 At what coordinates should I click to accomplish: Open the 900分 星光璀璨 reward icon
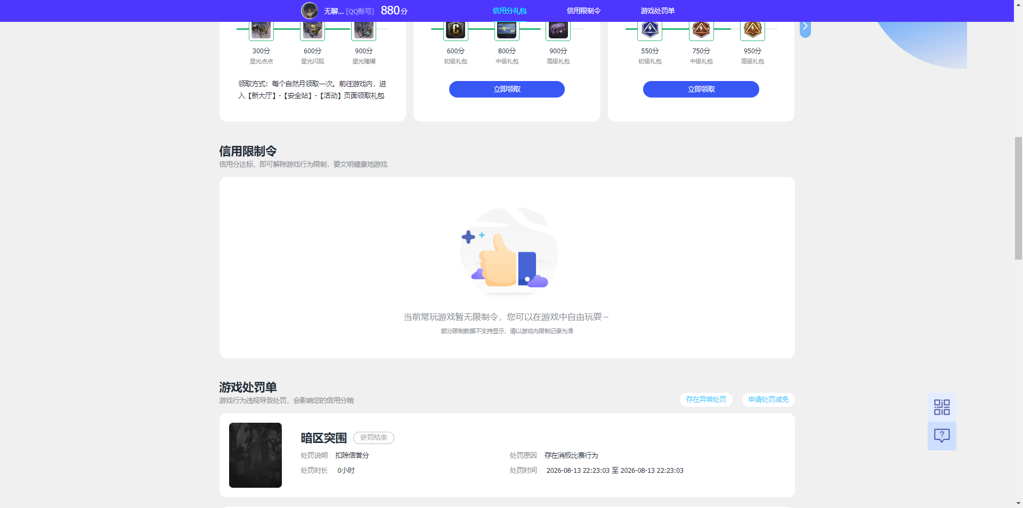tap(364, 30)
